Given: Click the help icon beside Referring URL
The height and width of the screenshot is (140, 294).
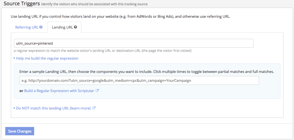Looking at the screenshot, I should click(41, 27).
